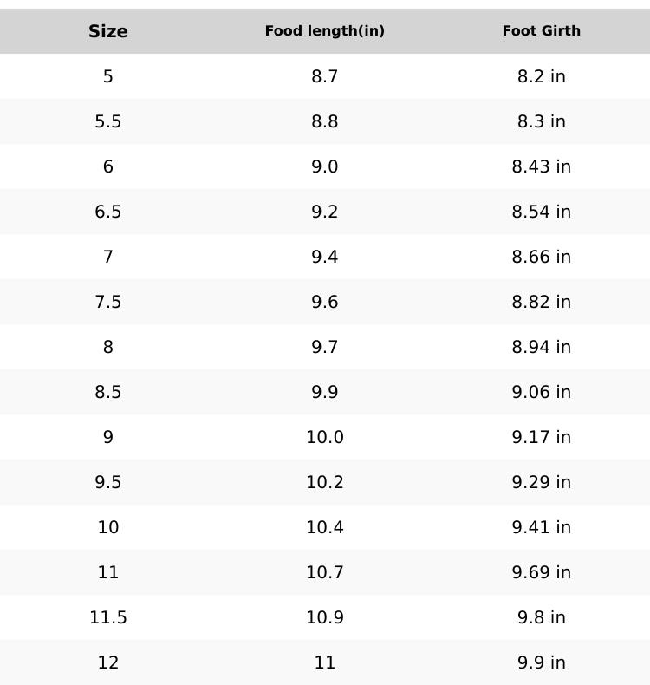
Task: Click the size 7.5 cell
Action: point(108,302)
